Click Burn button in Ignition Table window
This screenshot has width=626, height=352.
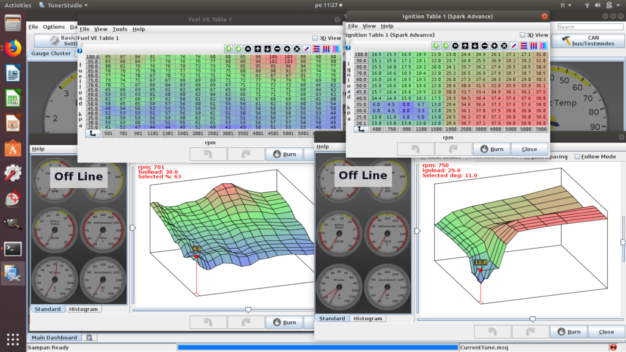tap(492, 149)
